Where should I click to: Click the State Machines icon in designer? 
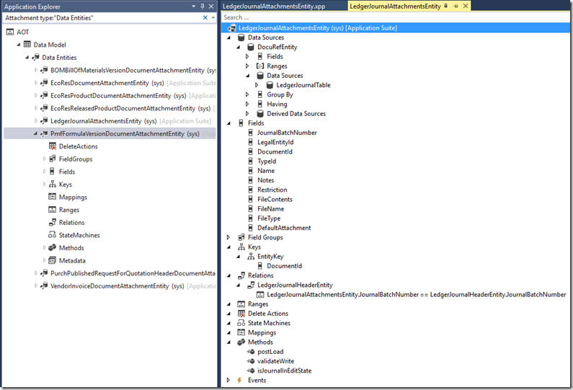(x=241, y=323)
